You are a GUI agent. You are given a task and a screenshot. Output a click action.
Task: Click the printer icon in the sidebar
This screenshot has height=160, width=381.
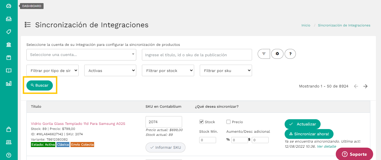click(x=9, y=19)
